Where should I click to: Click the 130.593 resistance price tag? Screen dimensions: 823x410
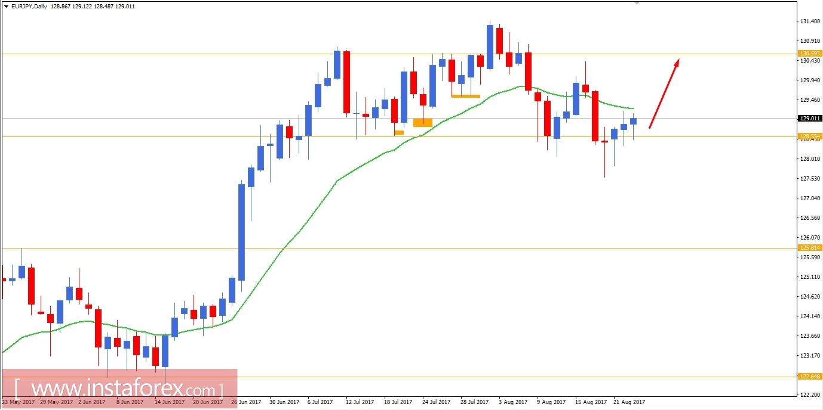tap(810, 54)
